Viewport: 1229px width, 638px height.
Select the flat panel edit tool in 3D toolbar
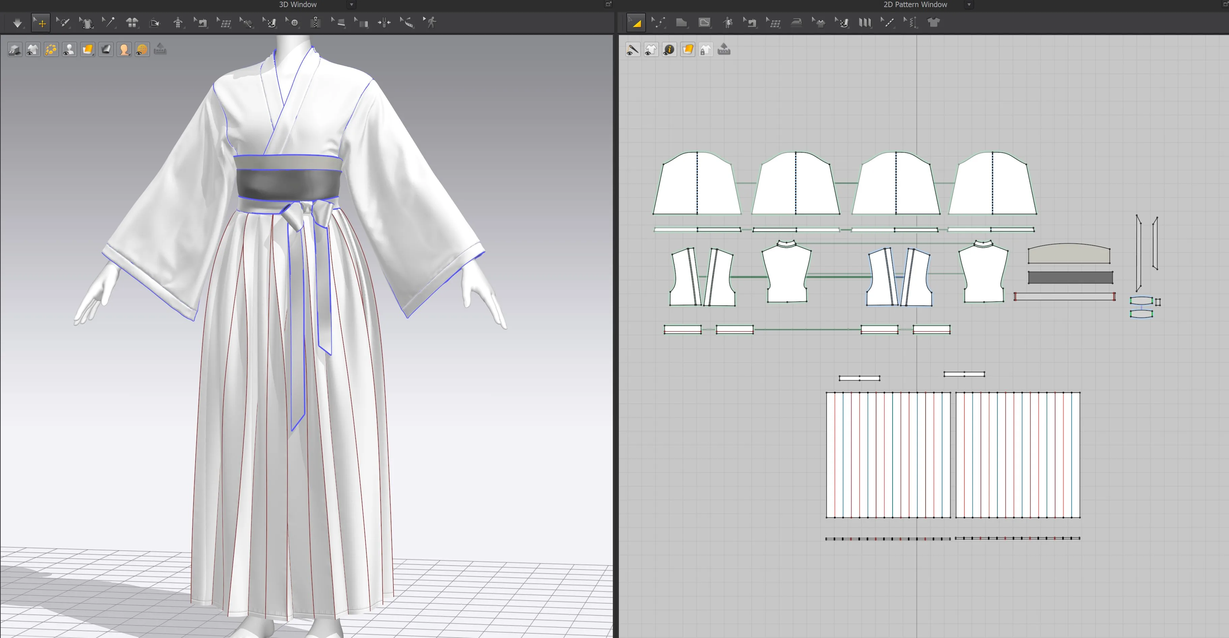338,23
